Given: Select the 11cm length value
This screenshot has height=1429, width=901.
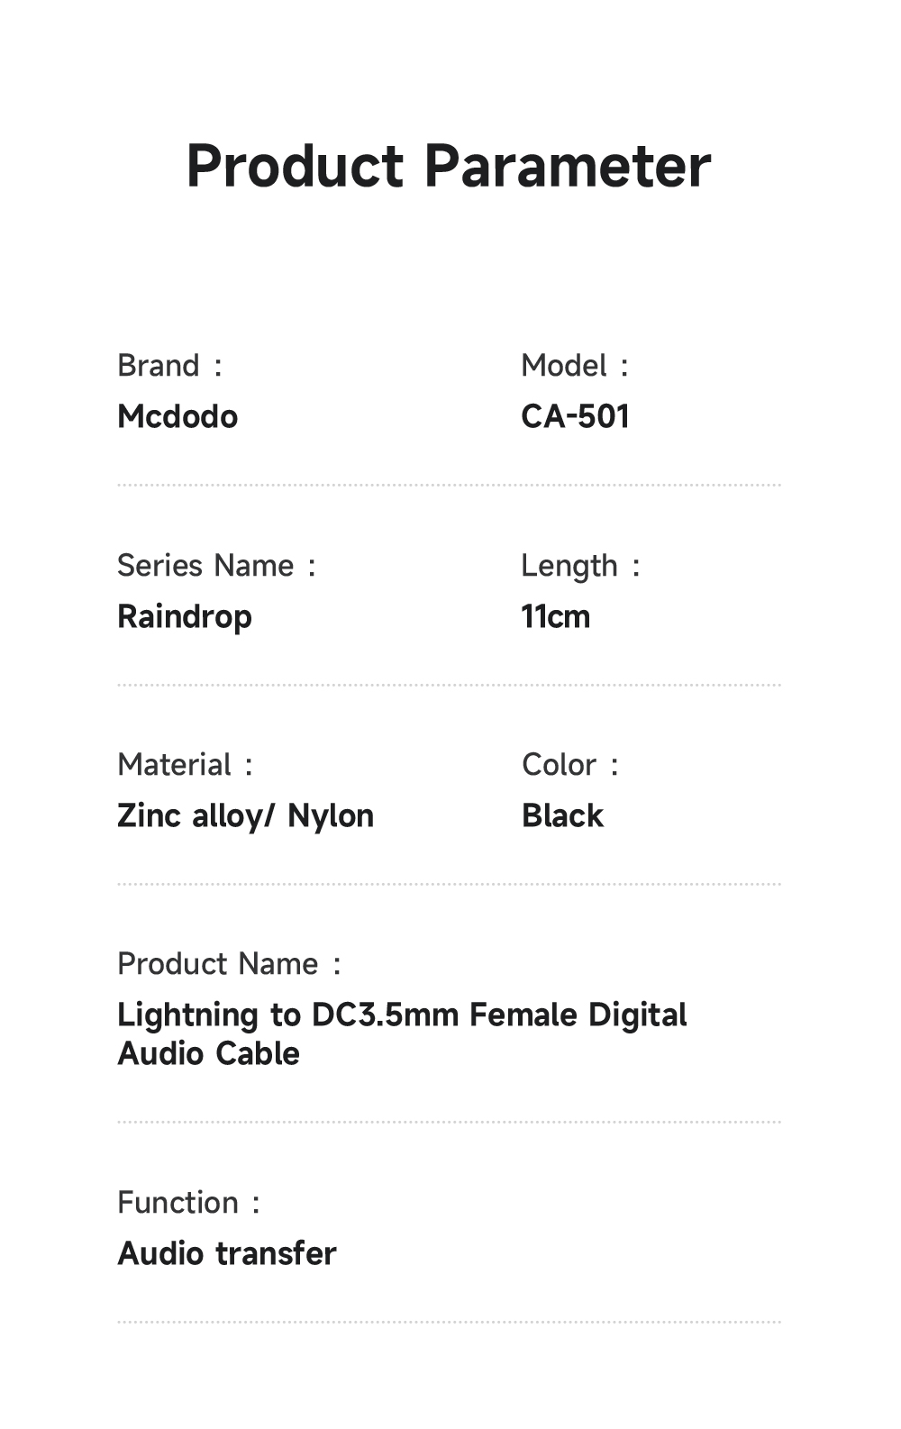Looking at the screenshot, I should click(x=555, y=617).
